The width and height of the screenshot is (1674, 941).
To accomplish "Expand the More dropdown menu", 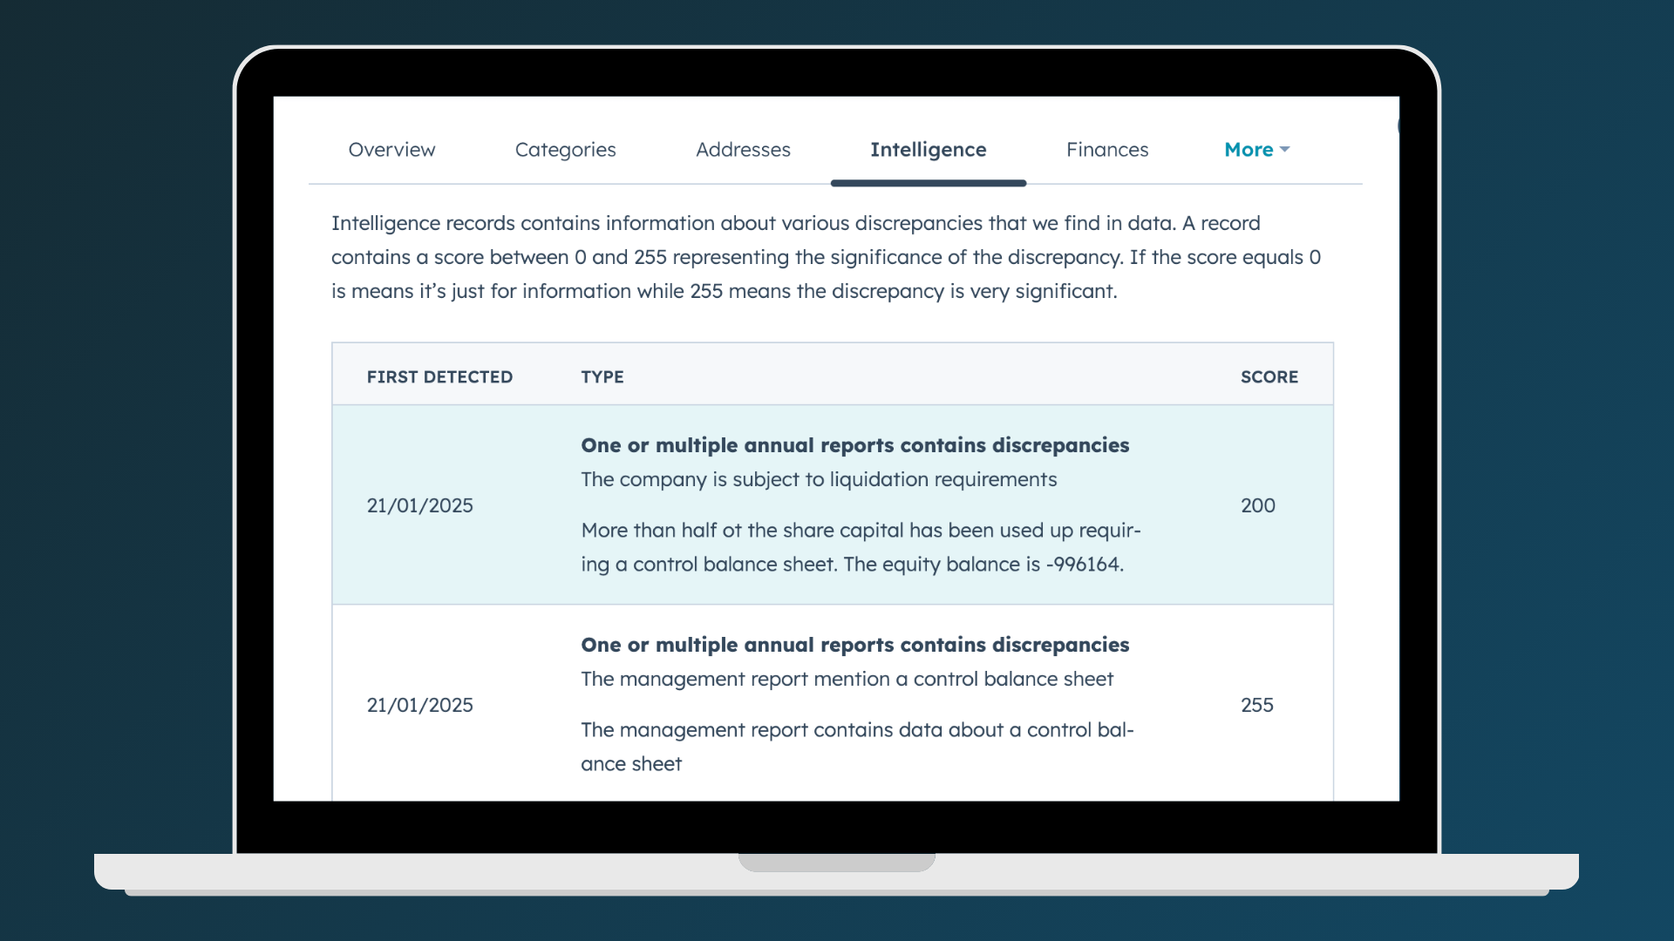I will 1249,150.
